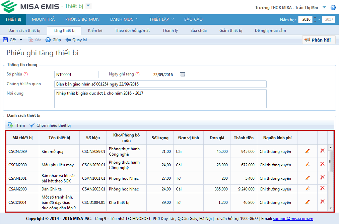
Task: Click the Cất save icon in toolbar
Action: (x=6, y=40)
